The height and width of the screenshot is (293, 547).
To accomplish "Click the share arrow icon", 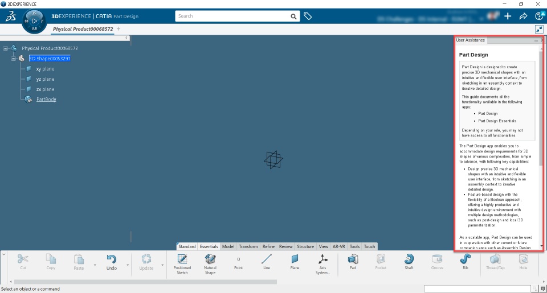I will (523, 16).
